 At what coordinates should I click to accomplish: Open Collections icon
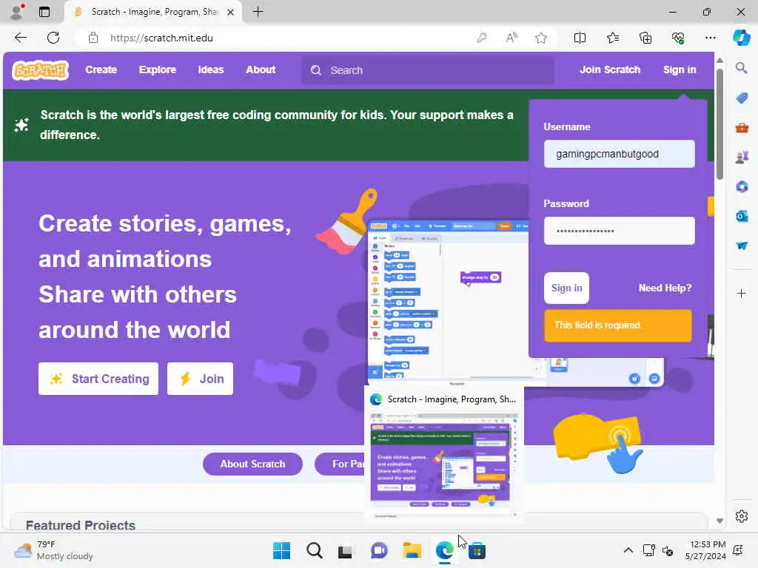pos(645,38)
